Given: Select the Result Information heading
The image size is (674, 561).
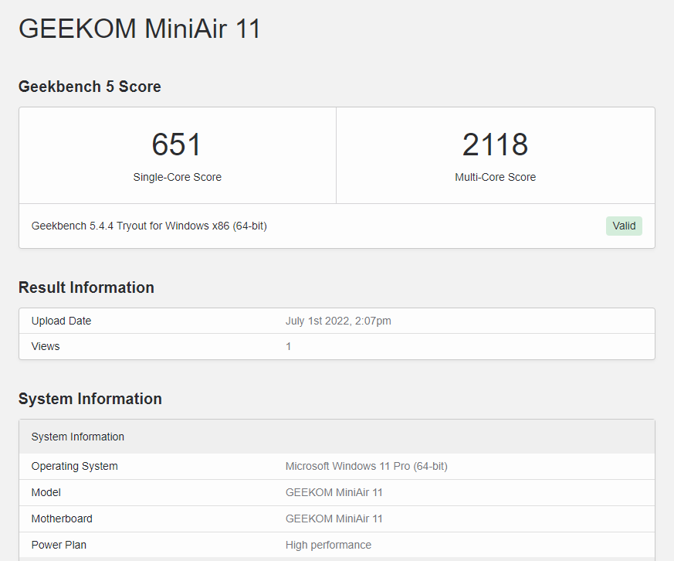Looking at the screenshot, I should click(x=86, y=287).
